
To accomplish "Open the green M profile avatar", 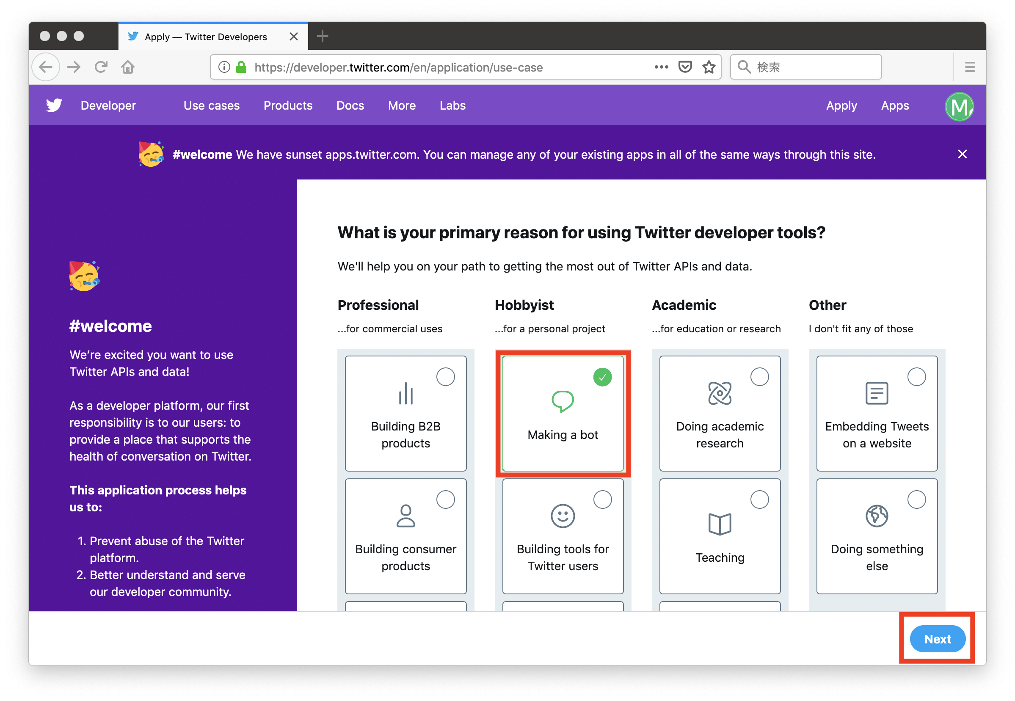I will coord(959,106).
